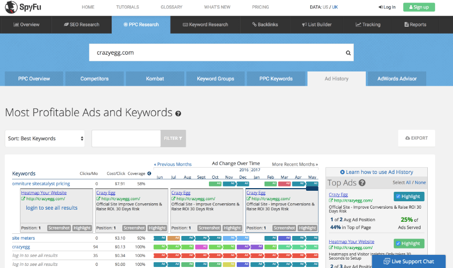This screenshot has height=268, width=453.
Task: Toggle Highlight for Crazy Egg top ad
Action: point(409,197)
